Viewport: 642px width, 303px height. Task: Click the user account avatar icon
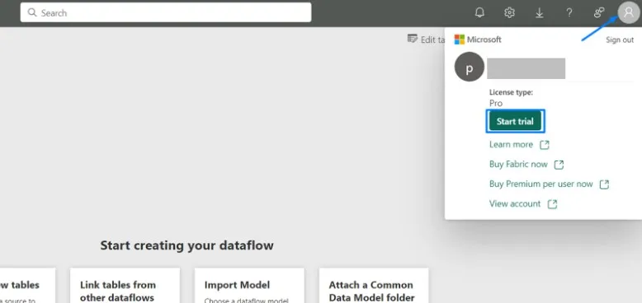(629, 13)
